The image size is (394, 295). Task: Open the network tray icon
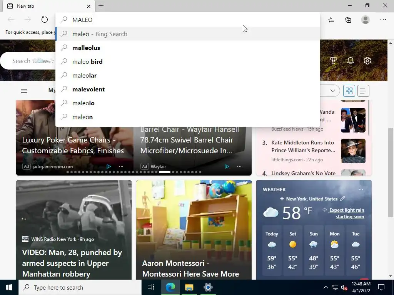(335, 287)
